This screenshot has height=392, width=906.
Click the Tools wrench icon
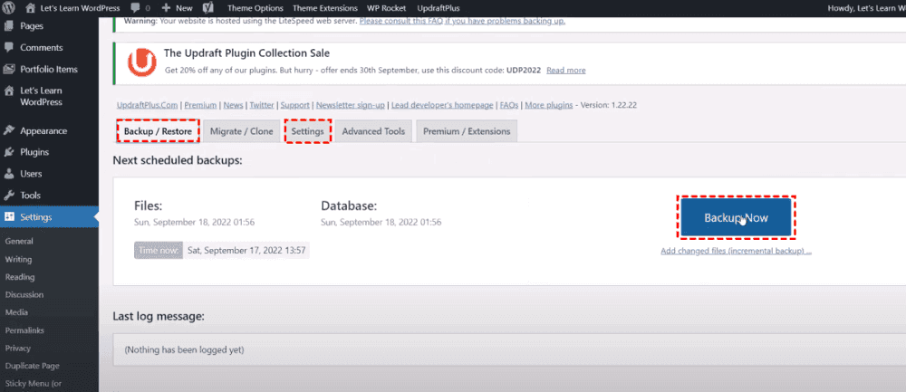pos(9,196)
